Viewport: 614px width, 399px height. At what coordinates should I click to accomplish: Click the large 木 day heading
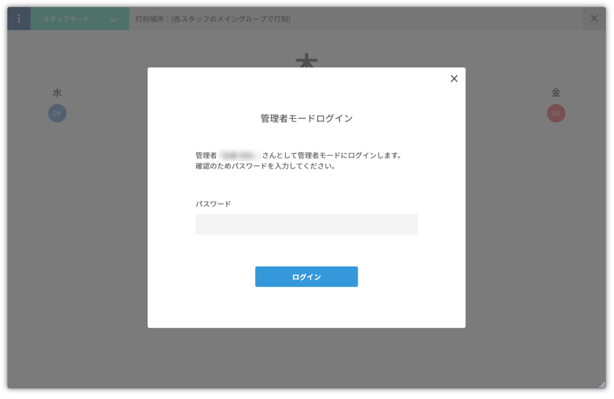click(306, 61)
